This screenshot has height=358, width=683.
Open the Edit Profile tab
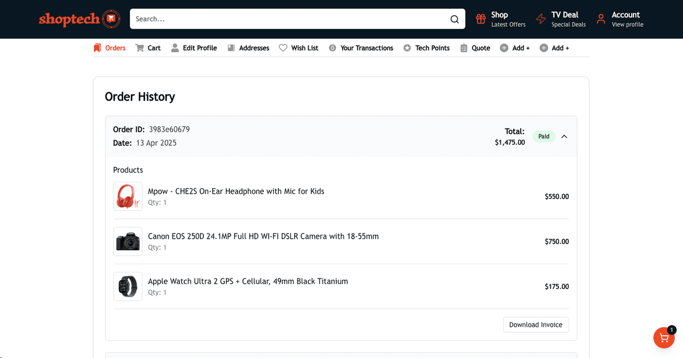click(194, 48)
